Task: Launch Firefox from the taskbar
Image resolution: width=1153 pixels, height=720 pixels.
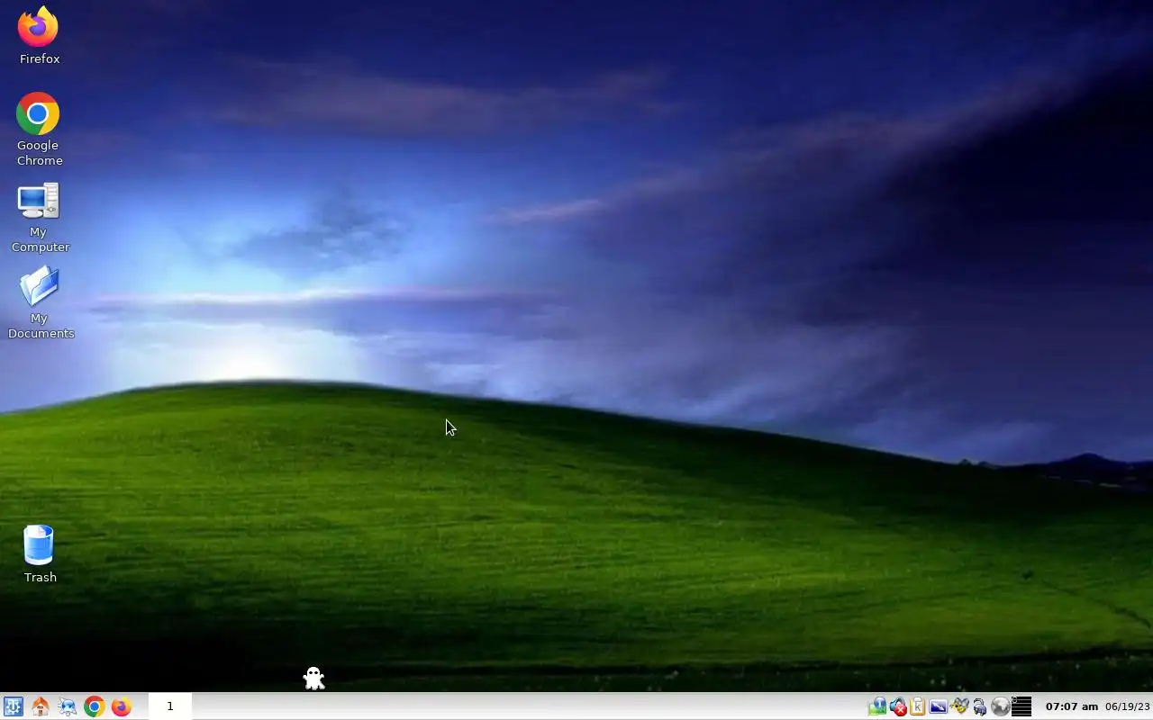Action: pos(121,706)
